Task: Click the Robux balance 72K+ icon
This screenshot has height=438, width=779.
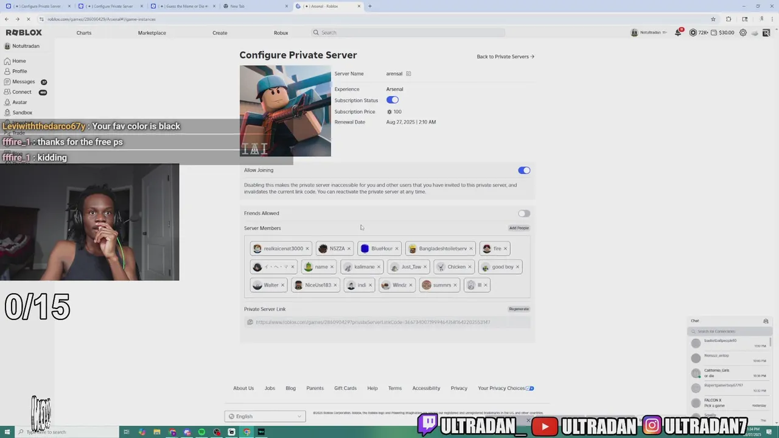Action: pyautogui.click(x=693, y=33)
